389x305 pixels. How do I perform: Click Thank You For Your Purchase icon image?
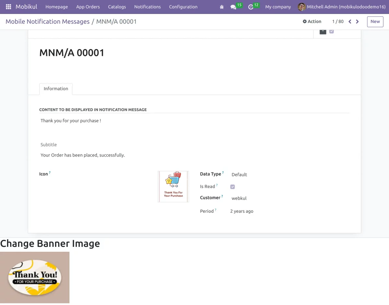pos(173,186)
